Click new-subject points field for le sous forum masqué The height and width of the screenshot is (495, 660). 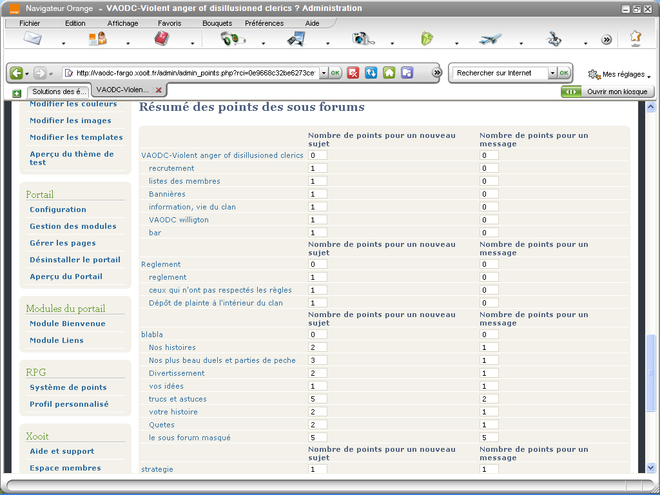(x=317, y=438)
